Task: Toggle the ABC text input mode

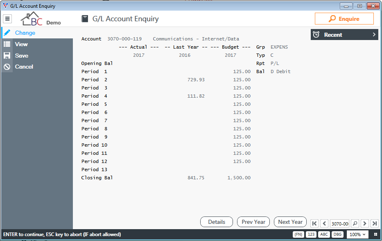Action: point(324,234)
